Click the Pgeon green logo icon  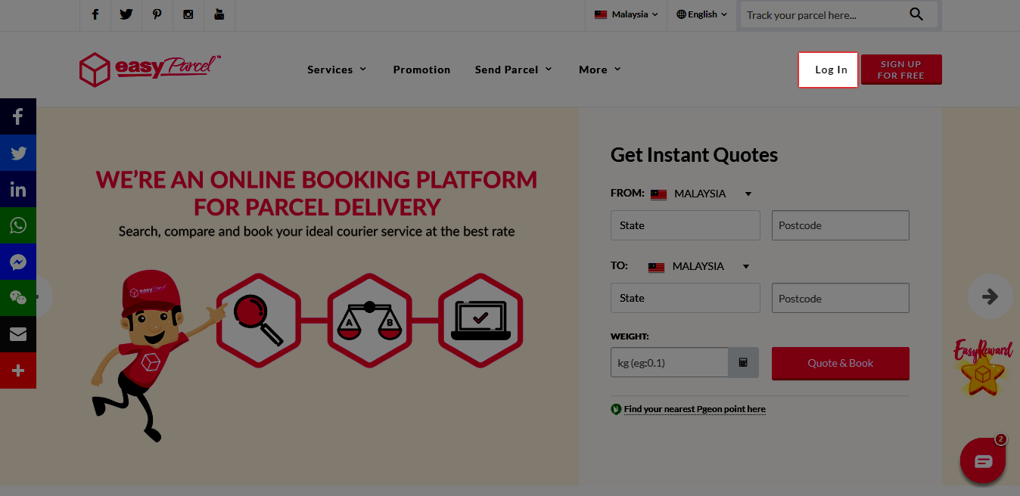coord(616,409)
